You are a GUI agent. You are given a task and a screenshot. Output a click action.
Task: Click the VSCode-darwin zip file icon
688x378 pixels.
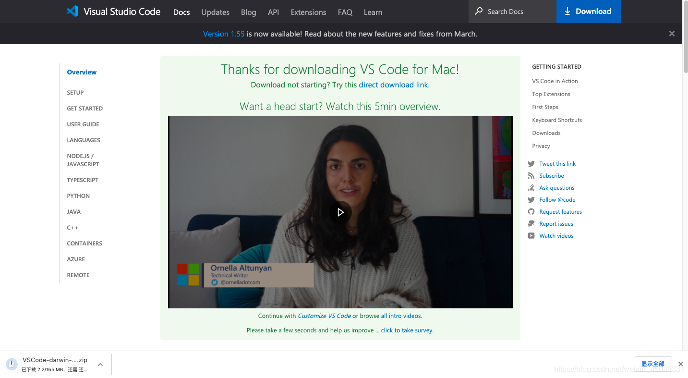11,364
